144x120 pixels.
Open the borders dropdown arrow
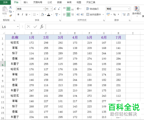37,15
